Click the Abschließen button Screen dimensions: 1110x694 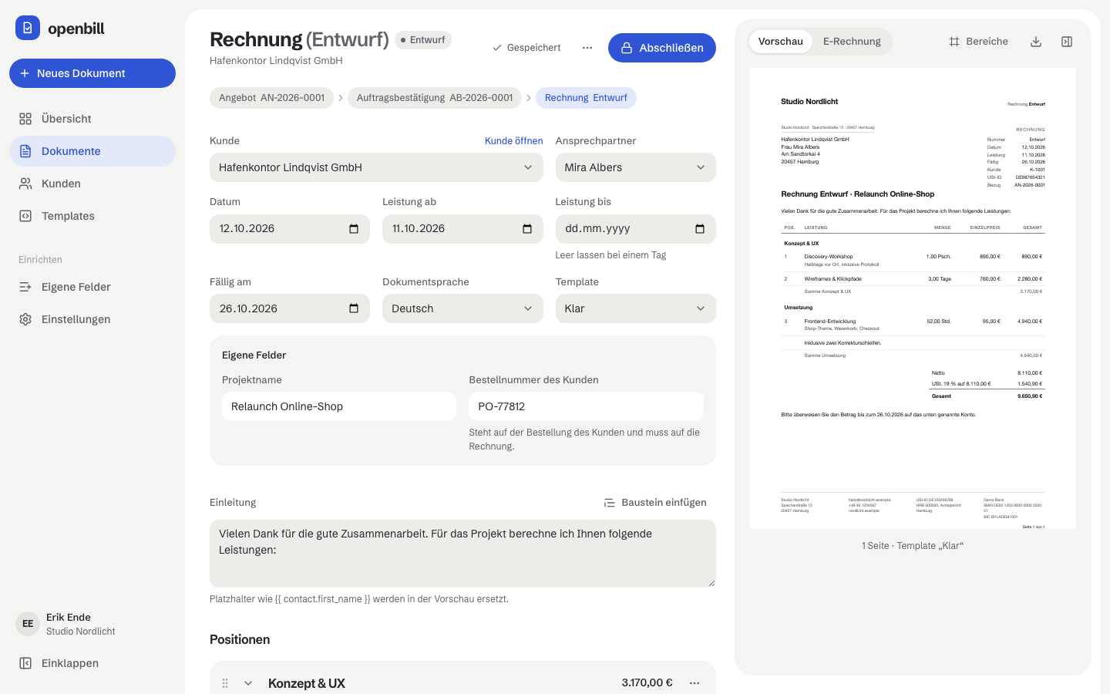662,48
